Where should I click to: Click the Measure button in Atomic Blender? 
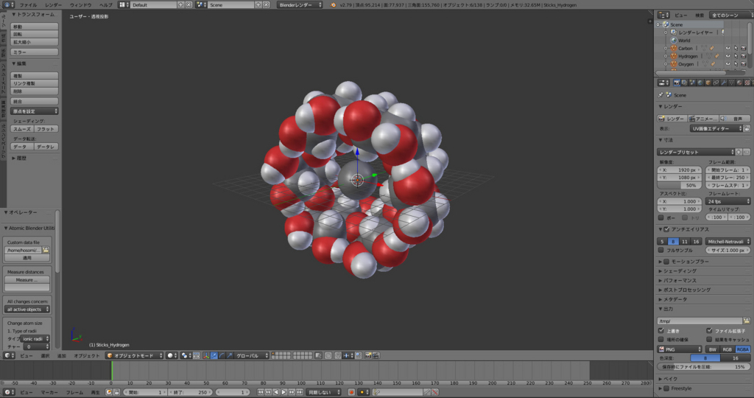pyautogui.click(x=27, y=279)
